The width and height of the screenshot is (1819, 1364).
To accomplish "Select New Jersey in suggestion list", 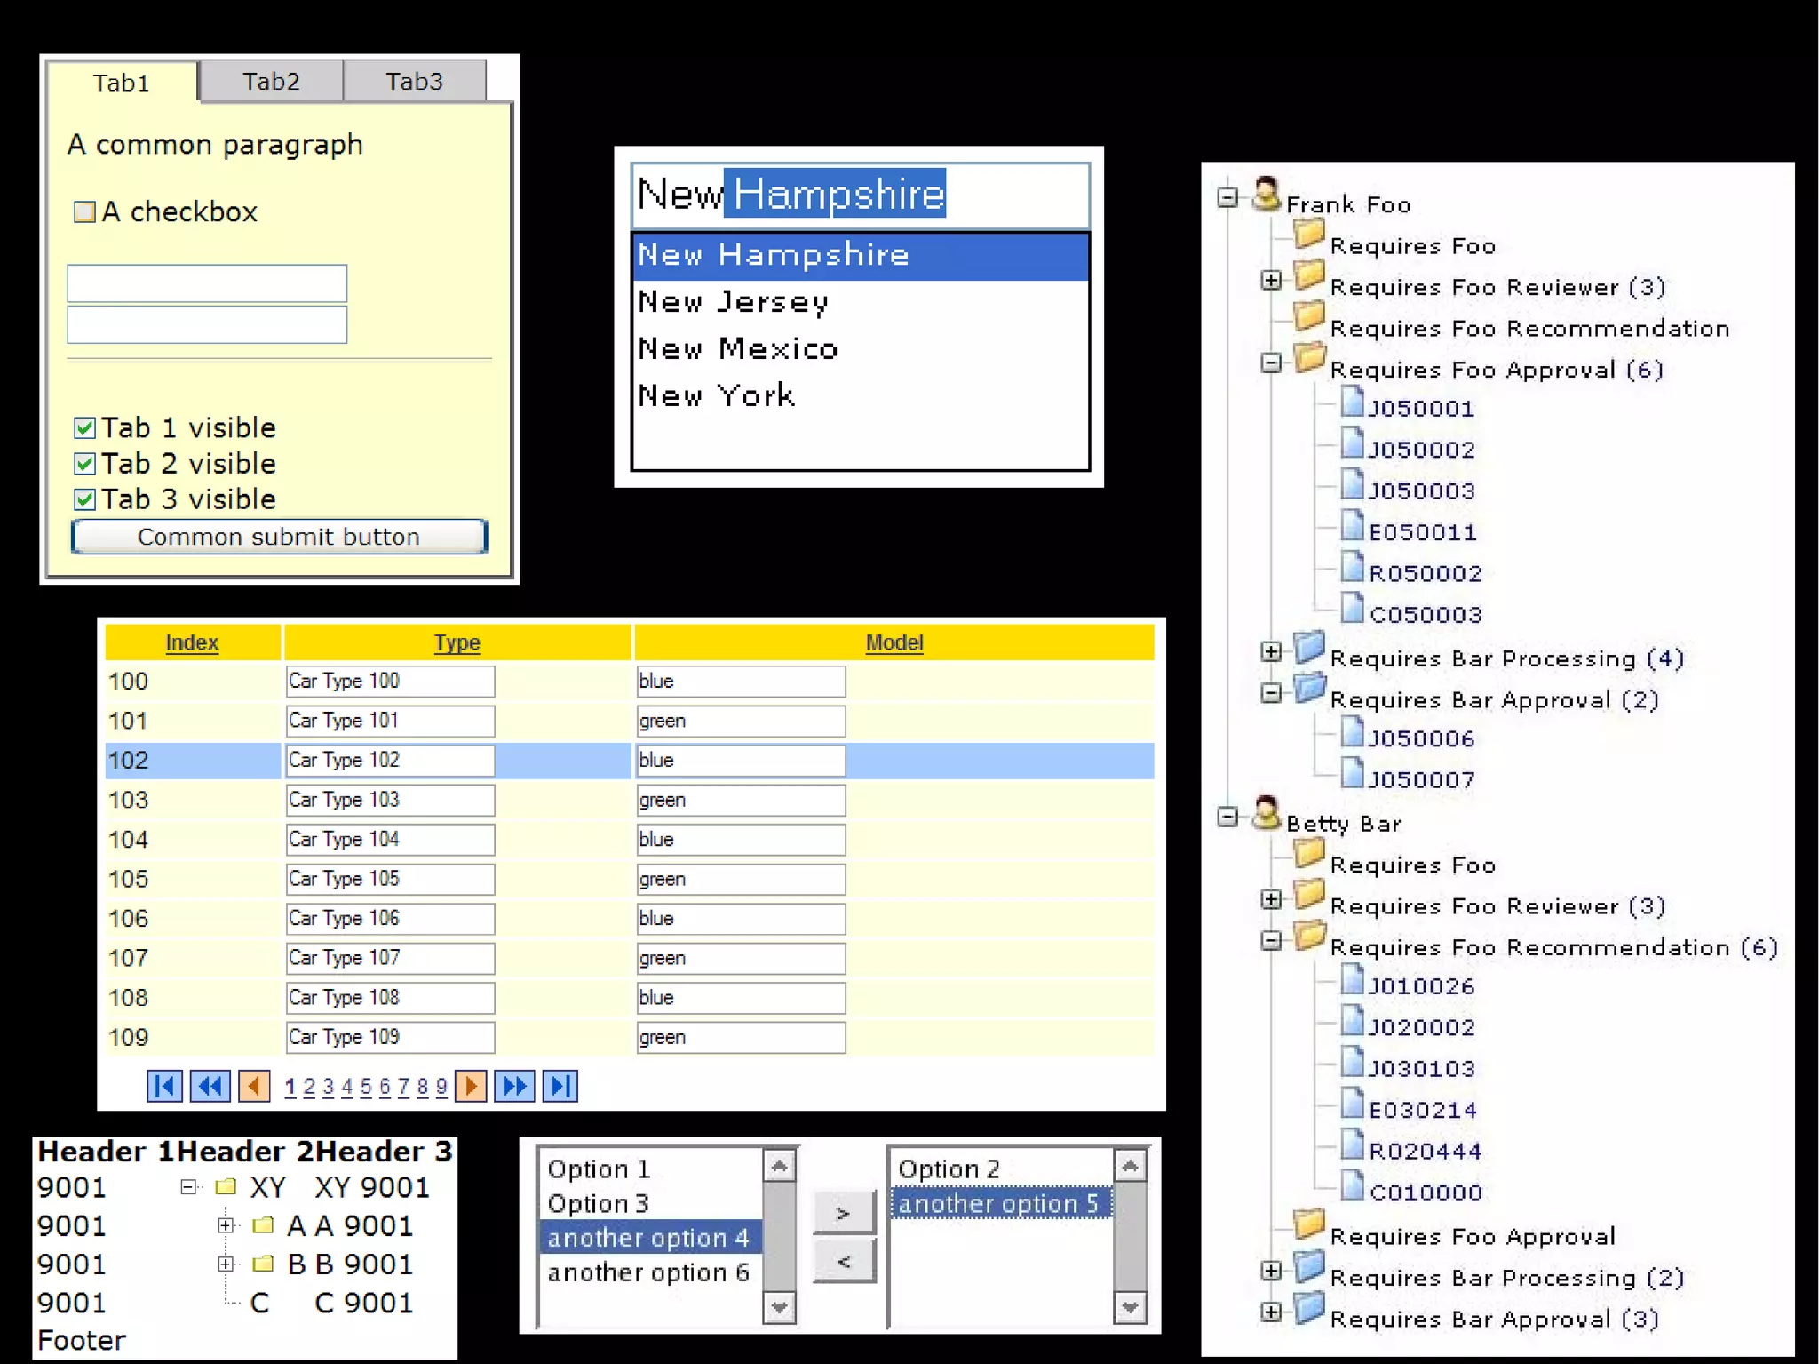I will 734,302.
